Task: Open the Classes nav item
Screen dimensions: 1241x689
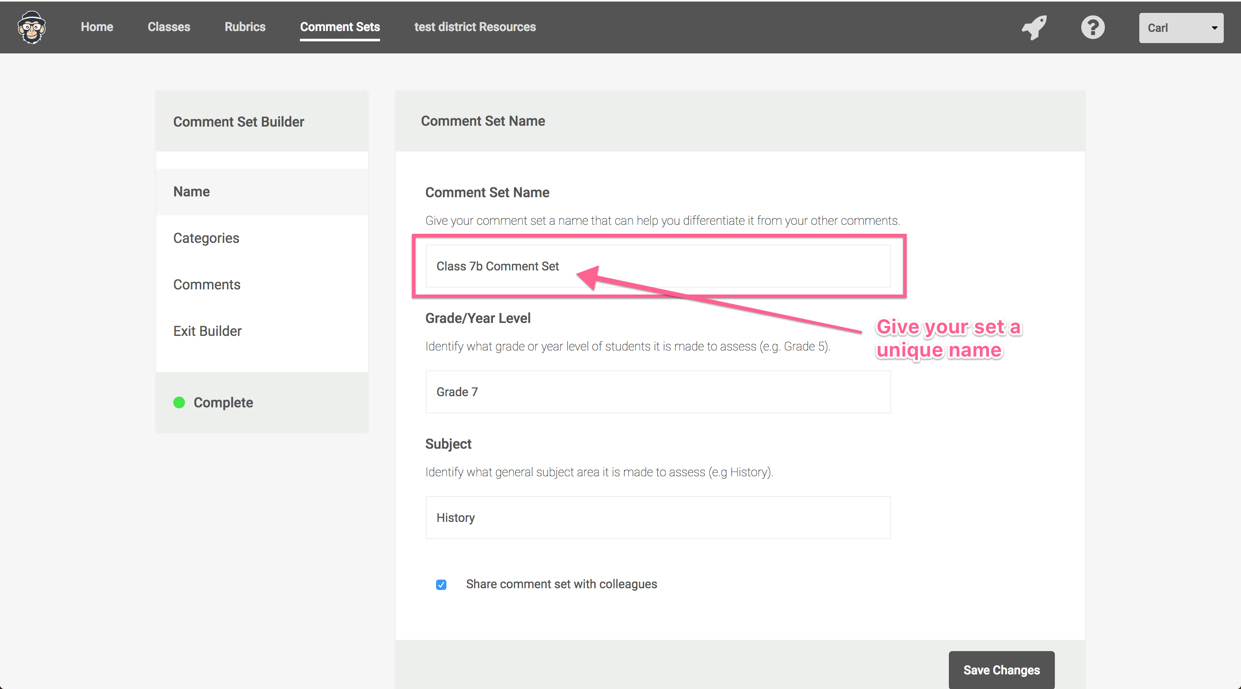Action: pos(168,27)
